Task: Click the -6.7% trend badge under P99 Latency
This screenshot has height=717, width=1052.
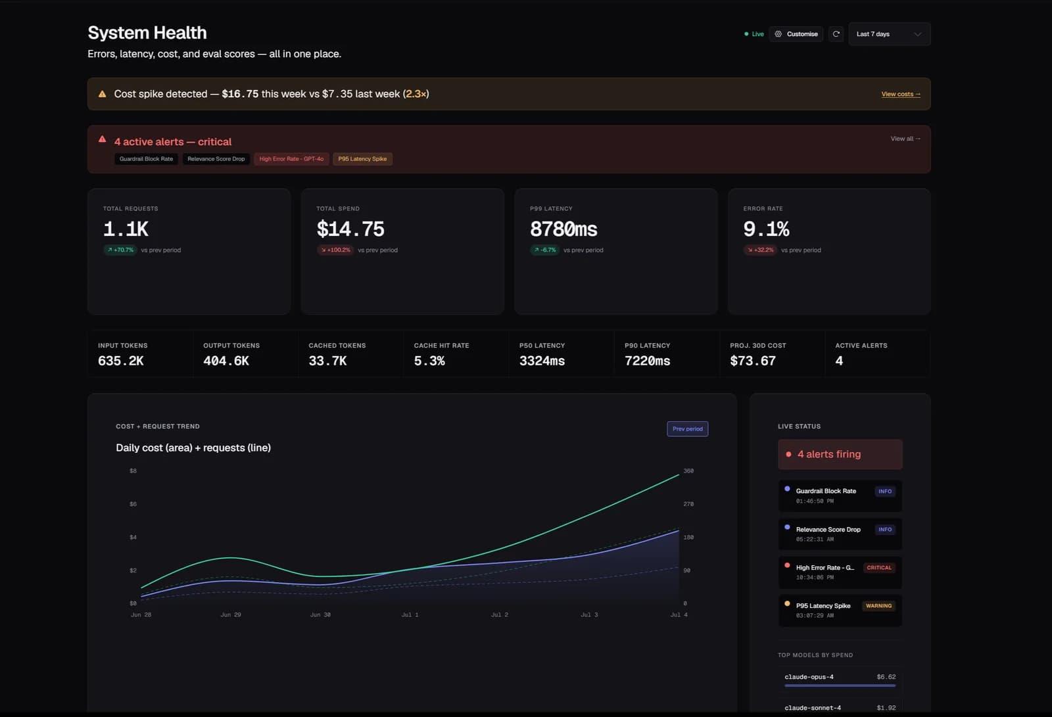Action: click(x=544, y=250)
